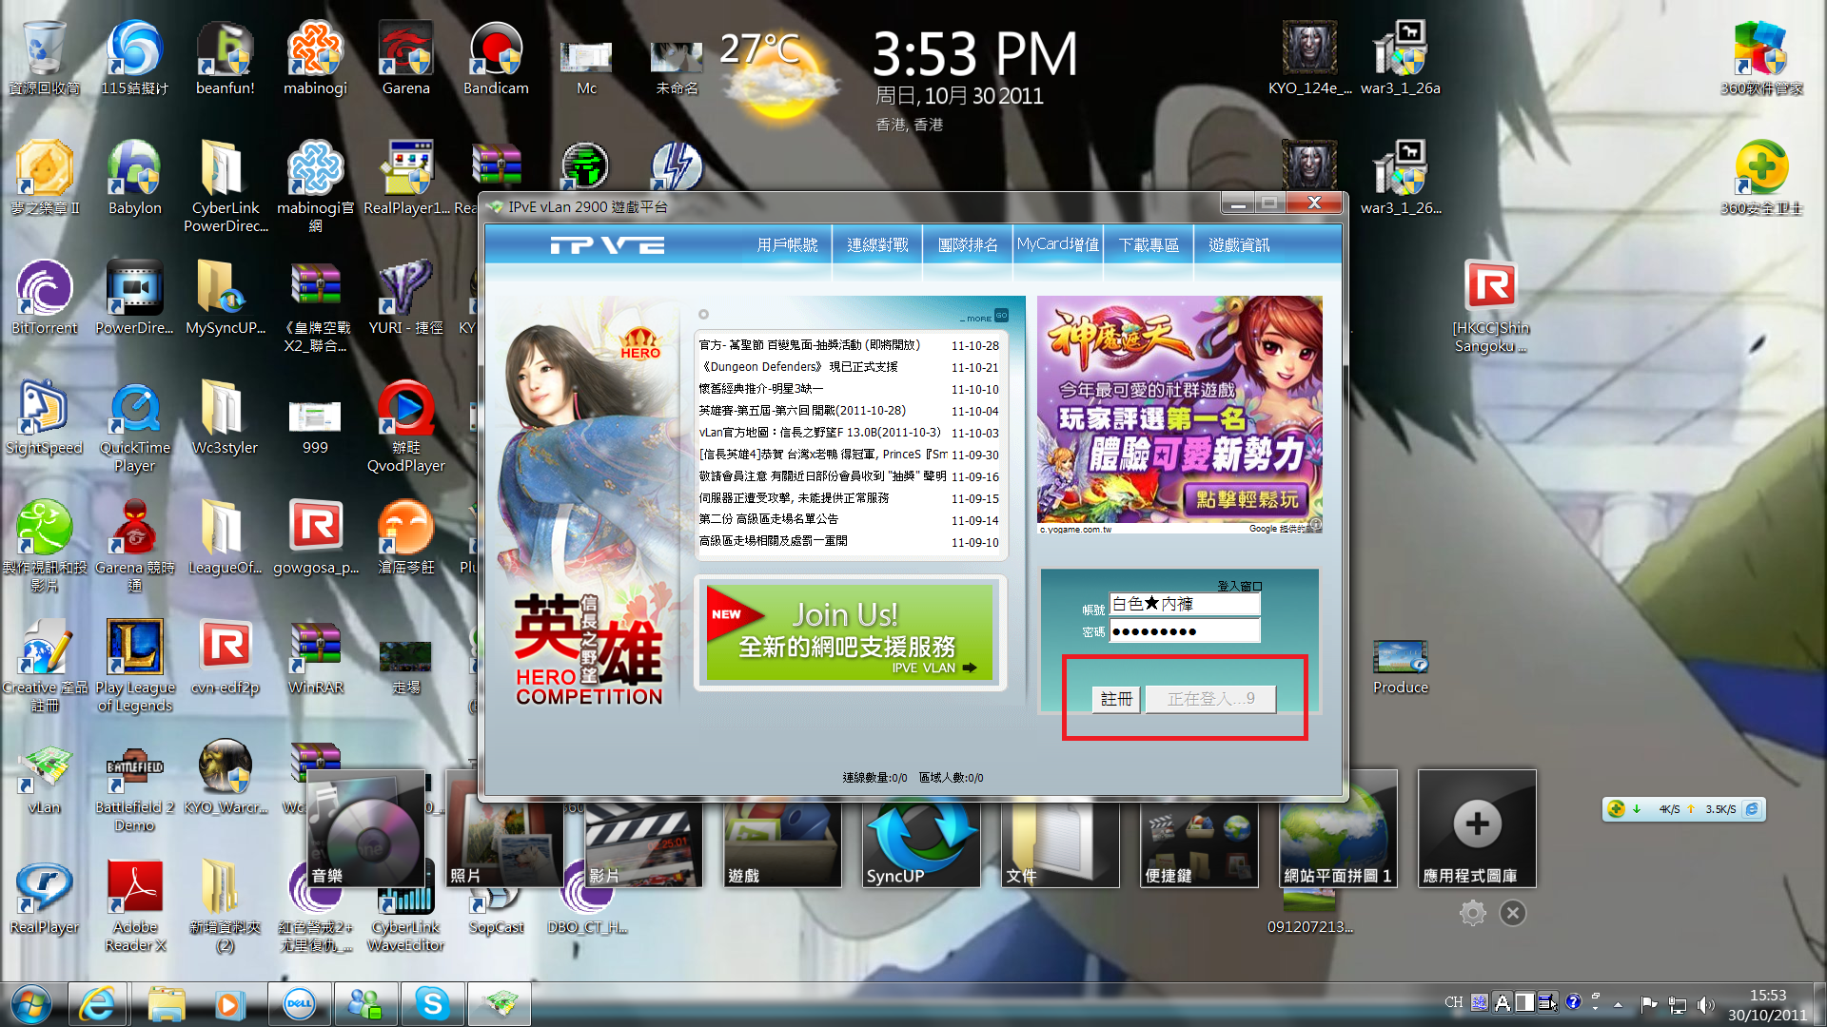This screenshot has width=1827, height=1027.
Task: Toggle the IME half/full-width shape button
Action: pos(1524,1002)
